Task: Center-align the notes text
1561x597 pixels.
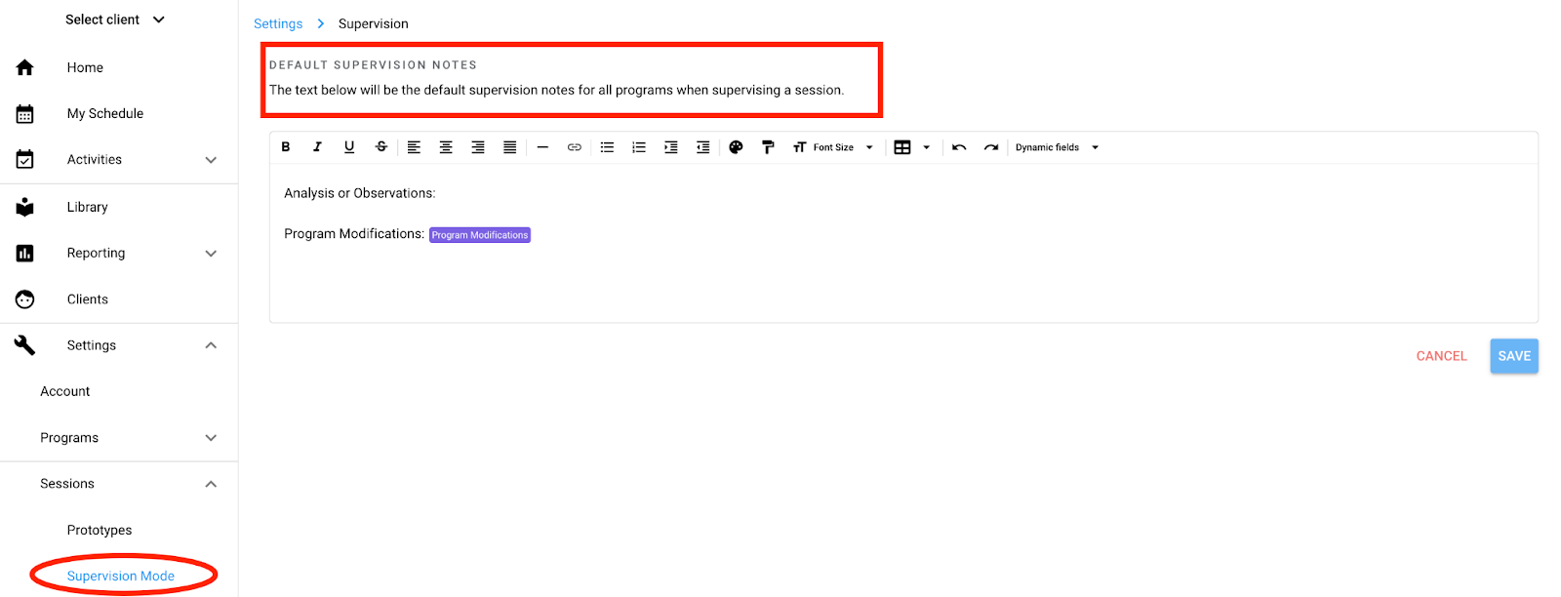Action: (x=446, y=147)
